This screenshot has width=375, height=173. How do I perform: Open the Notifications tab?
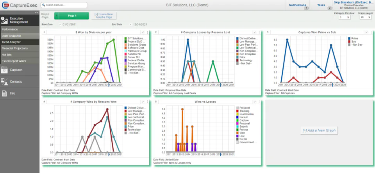point(298,5)
